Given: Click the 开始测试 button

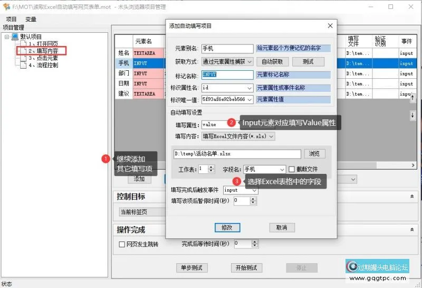Looking at the screenshot, I should tap(246, 268).
